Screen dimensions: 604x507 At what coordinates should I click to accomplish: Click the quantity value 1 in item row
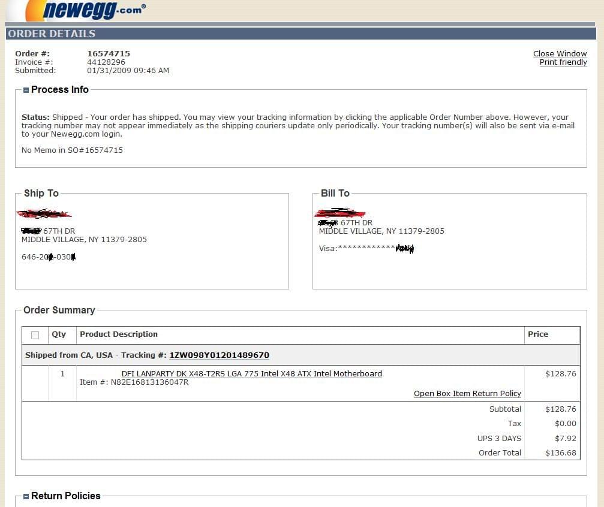62,374
